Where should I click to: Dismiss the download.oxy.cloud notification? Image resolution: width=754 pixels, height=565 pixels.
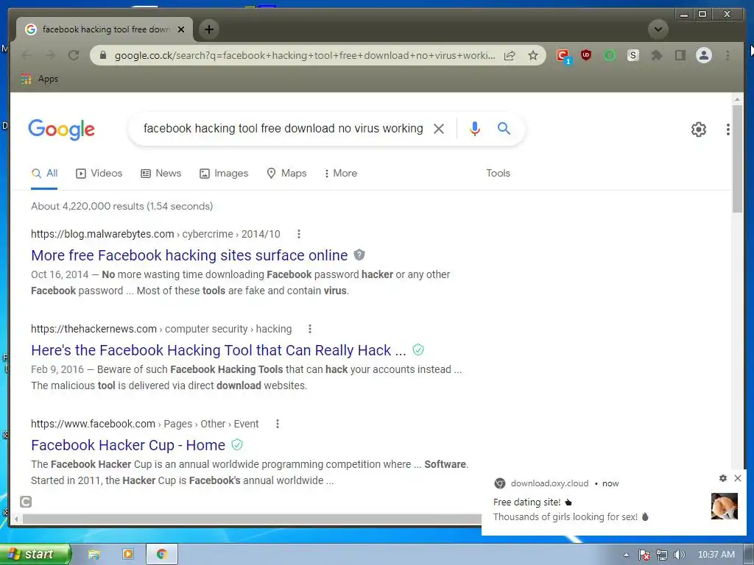coord(738,478)
